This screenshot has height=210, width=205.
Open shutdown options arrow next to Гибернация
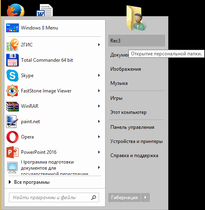tap(145, 197)
